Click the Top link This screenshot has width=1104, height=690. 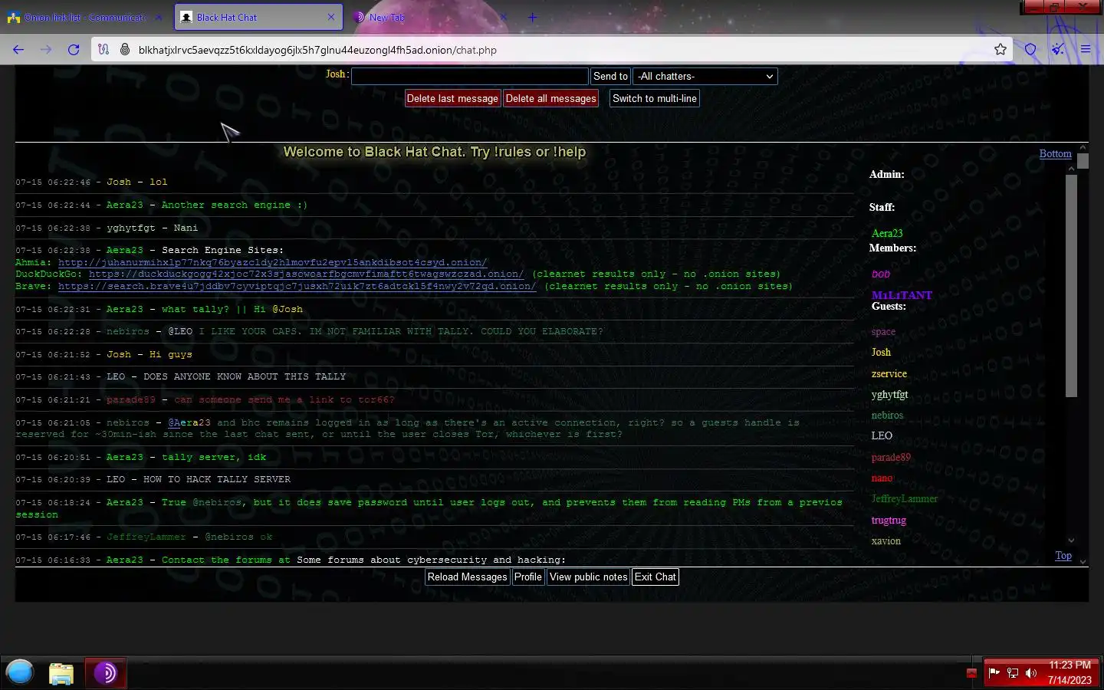(x=1063, y=555)
